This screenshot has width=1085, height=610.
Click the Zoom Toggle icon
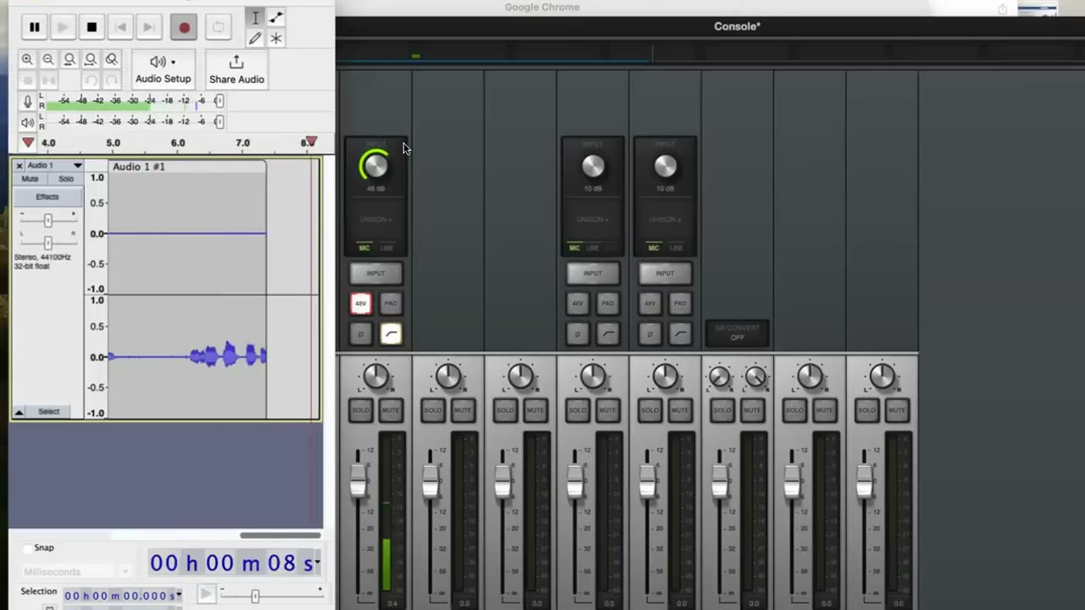point(112,59)
